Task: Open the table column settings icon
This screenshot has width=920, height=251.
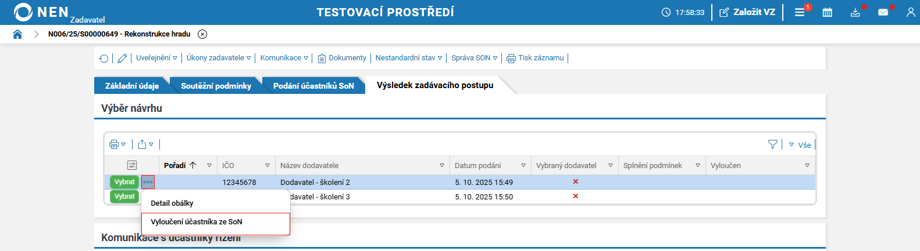Action: [132, 165]
